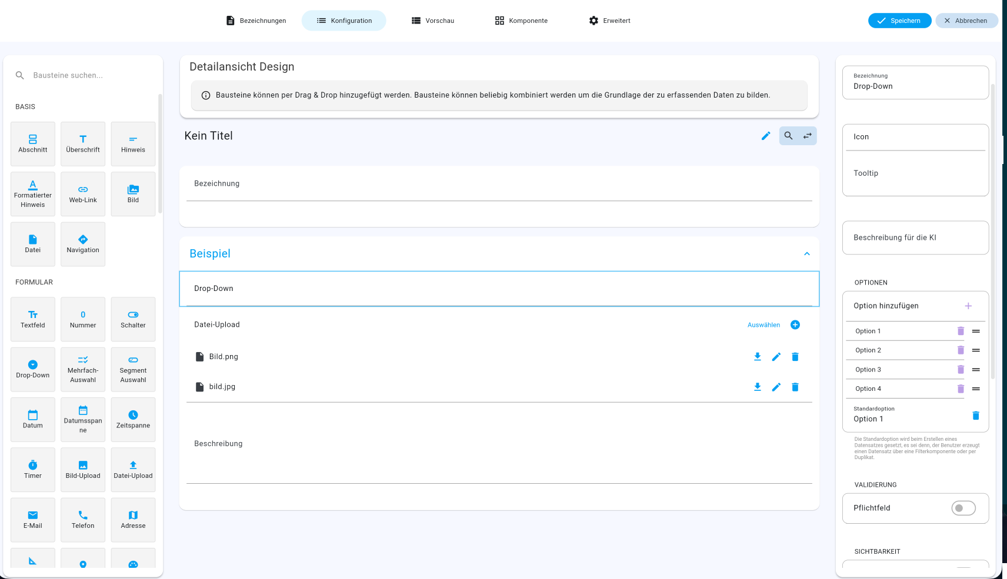The image size is (1007, 579).
Task: Select the Hinweis building block
Action: (133, 144)
